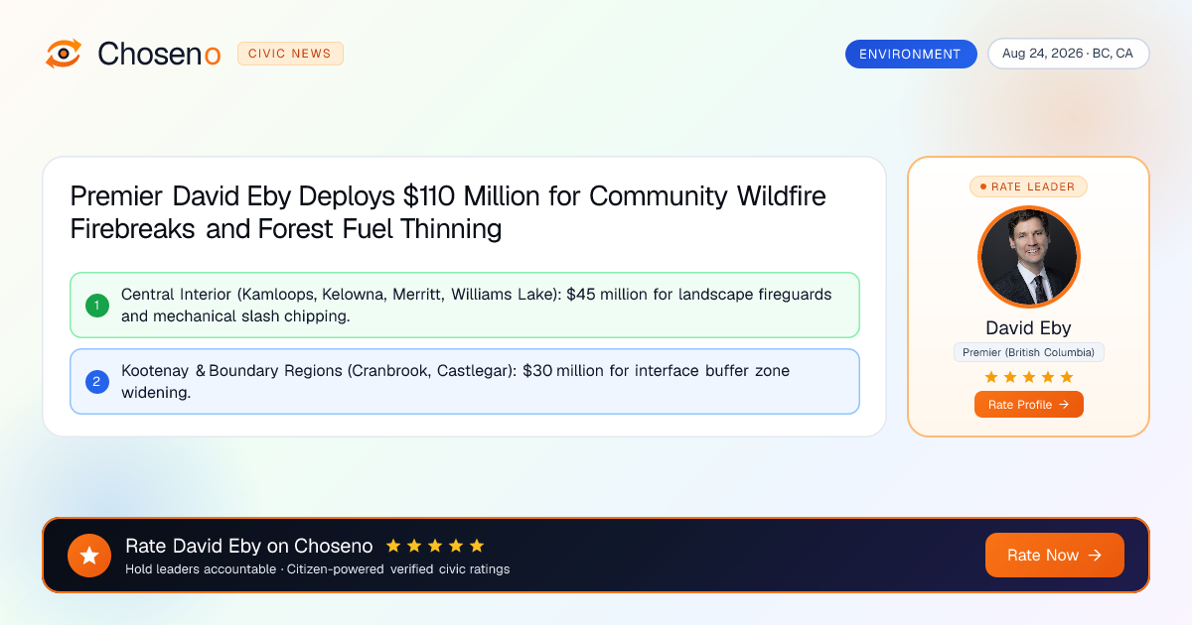
Task: Click the Choseno brand name
Action: pyautogui.click(x=159, y=54)
